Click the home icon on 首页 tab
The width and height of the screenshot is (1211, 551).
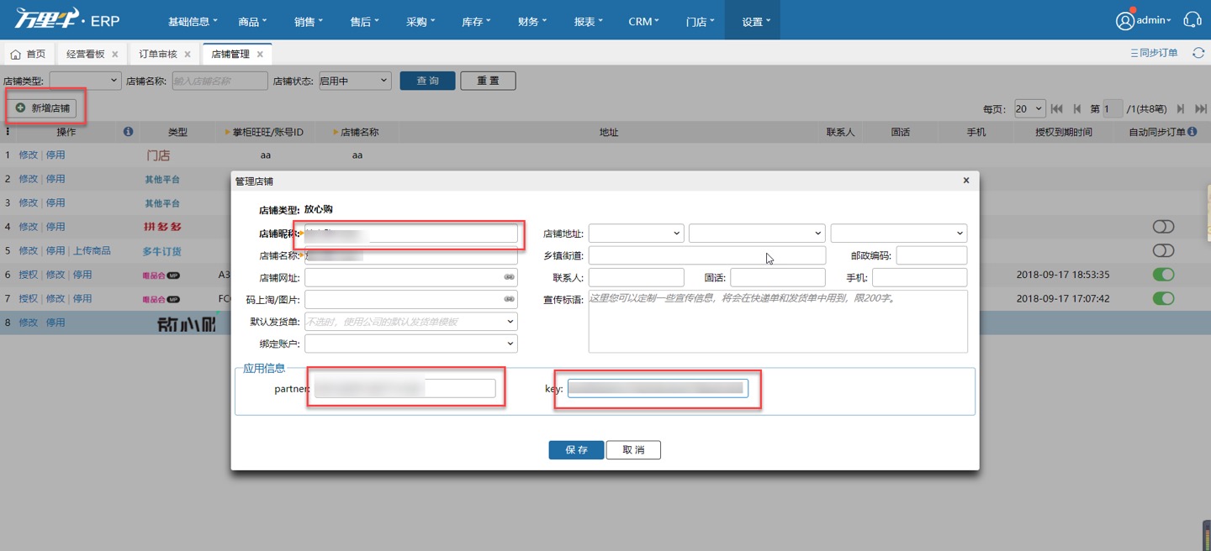tap(15, 55)
